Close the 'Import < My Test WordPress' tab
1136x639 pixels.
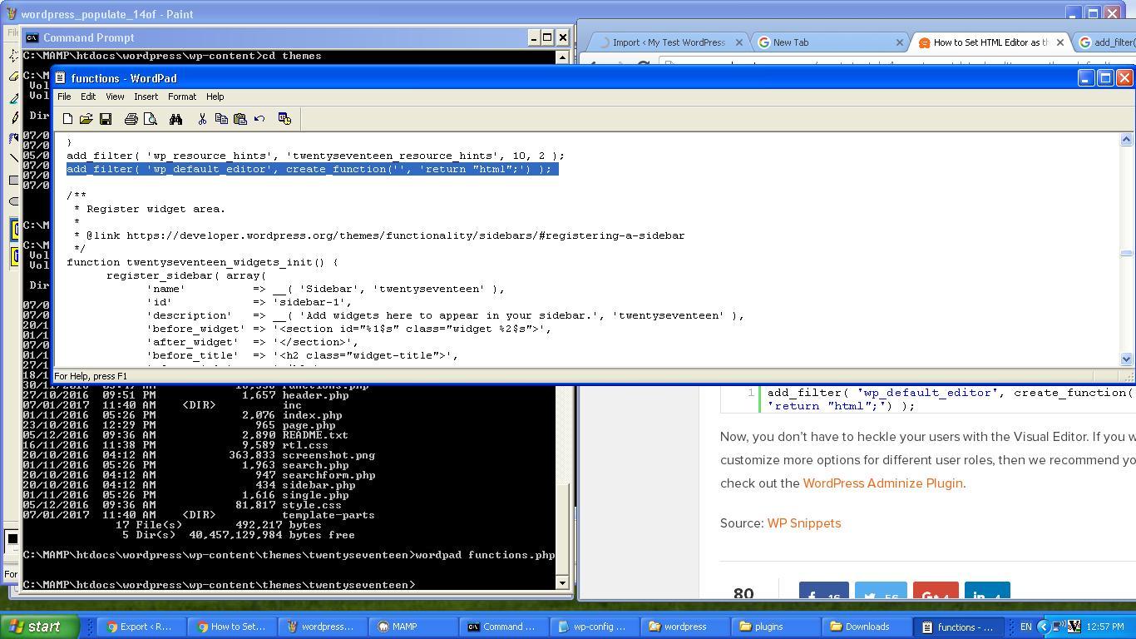[738, 42]
